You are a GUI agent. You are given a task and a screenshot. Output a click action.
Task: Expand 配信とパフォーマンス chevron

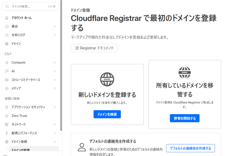pos(55,133)
